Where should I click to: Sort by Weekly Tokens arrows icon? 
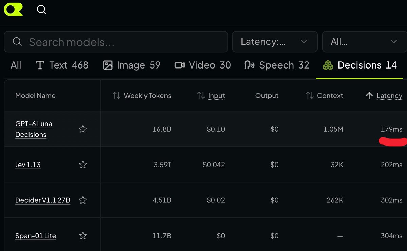tap(116, 96)
